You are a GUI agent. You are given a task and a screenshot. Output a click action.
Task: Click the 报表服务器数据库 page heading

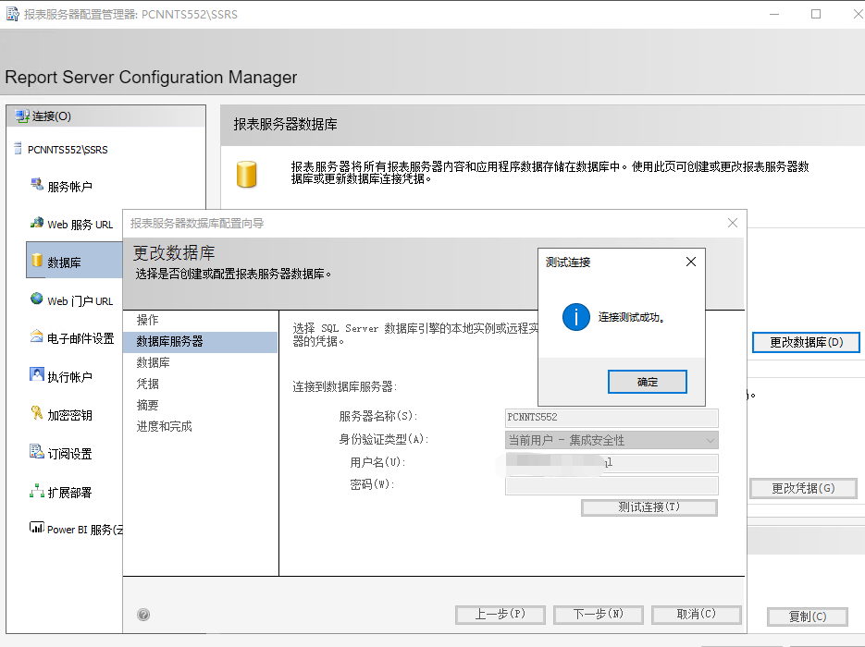(285, 124)
